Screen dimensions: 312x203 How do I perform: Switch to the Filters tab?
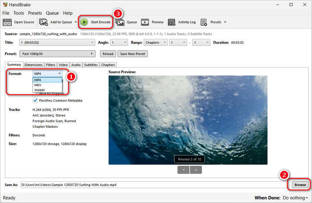coord(50,65)
